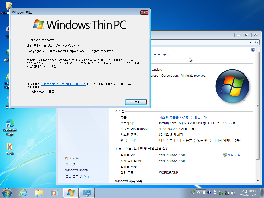The image size is (264, 198).
Task: Select the Windows 정보 taskbar button
Action: (71, 193)
